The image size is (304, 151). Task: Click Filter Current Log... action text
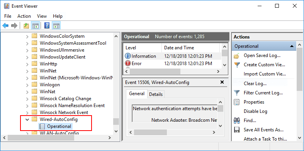[263, 93]
